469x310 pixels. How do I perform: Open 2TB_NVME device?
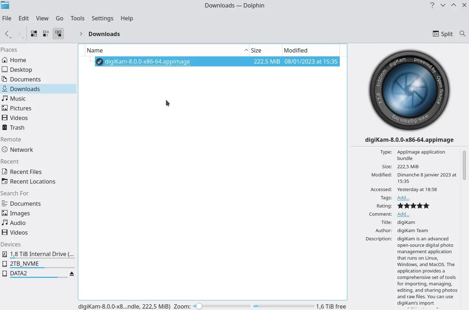tap(24, 264)
